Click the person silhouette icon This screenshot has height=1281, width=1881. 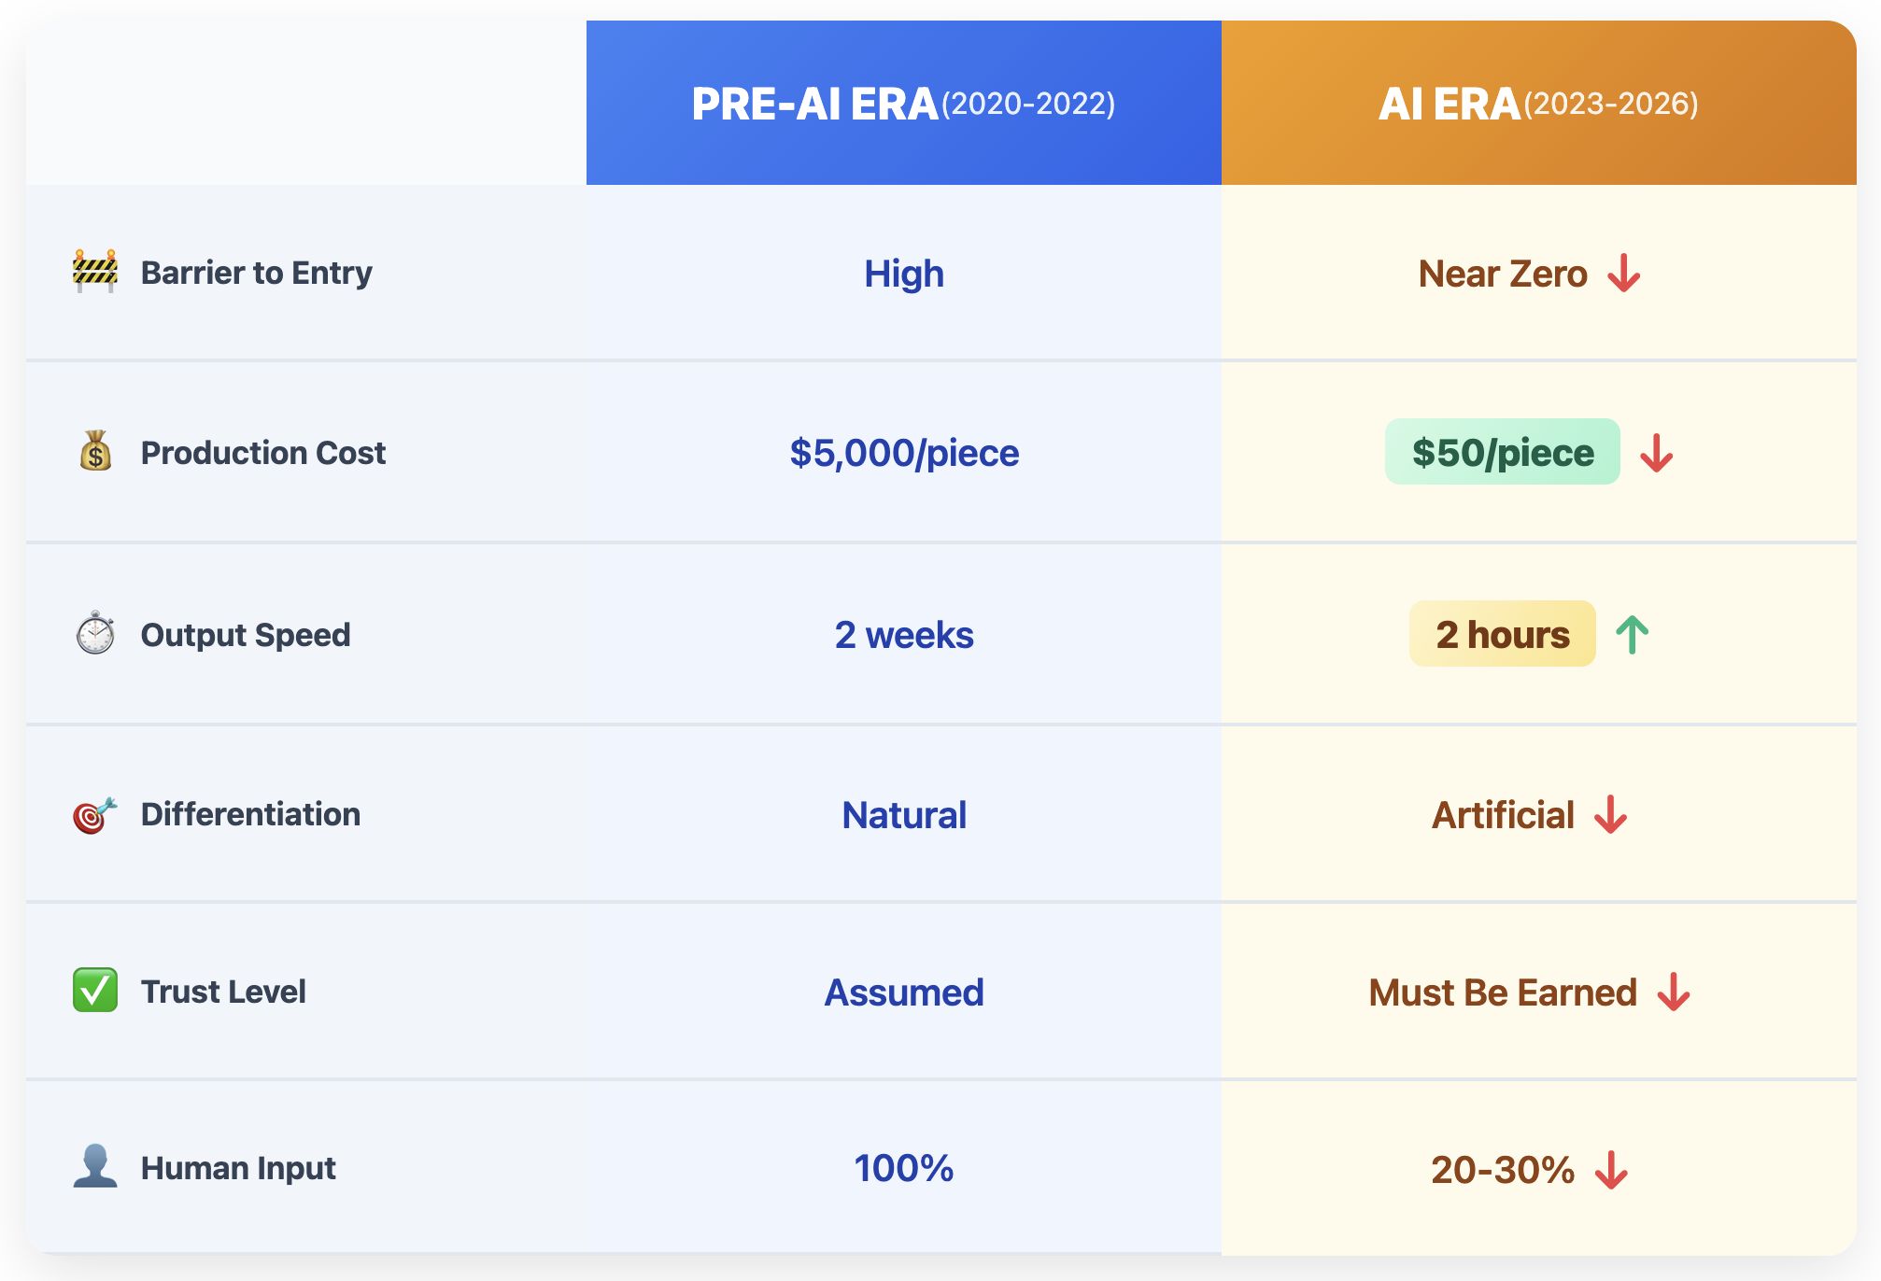point(95,1167)
